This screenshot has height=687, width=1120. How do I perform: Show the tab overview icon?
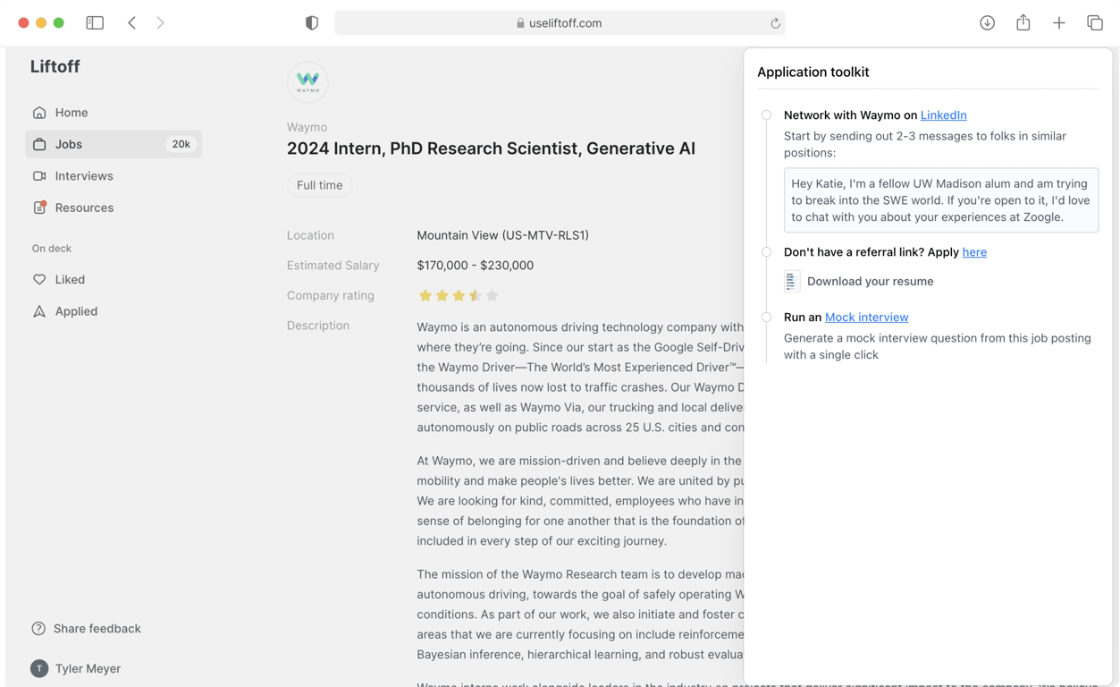1094,23
